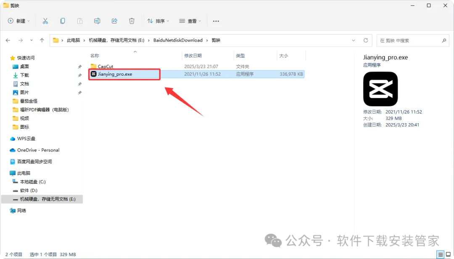
Task: Open 下载 in the sidebar
Action: pyautogui.click(x=24, y=75)
